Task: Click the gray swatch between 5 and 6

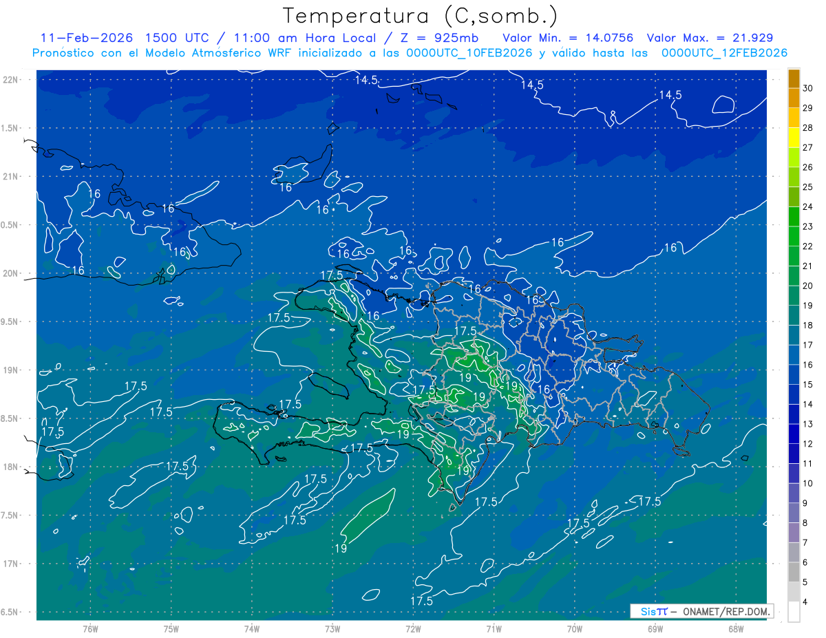Action: (x=794, y=573)
